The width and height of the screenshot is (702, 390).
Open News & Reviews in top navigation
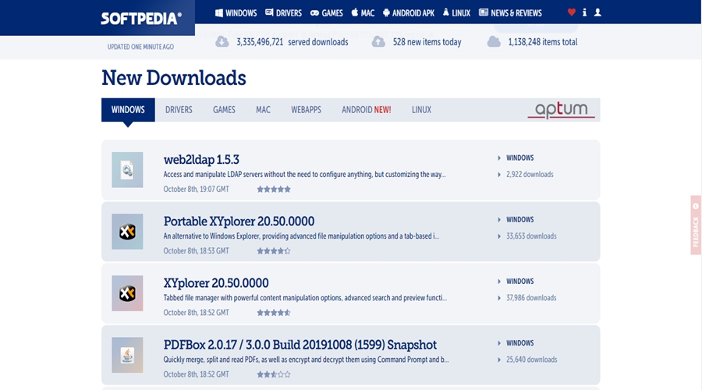coord(510,13)
